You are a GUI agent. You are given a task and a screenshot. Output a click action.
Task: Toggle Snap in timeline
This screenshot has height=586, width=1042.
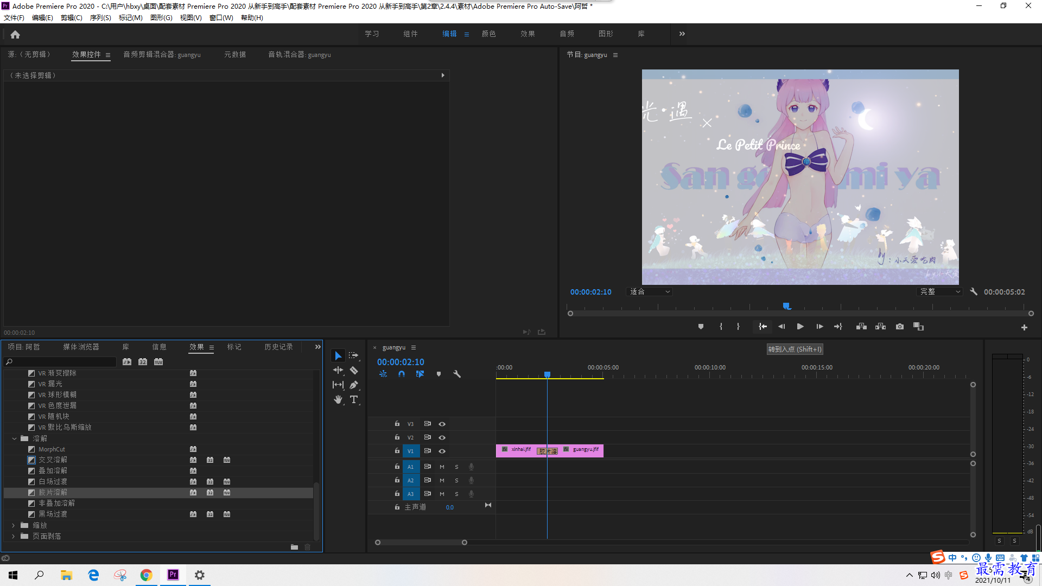402,374
